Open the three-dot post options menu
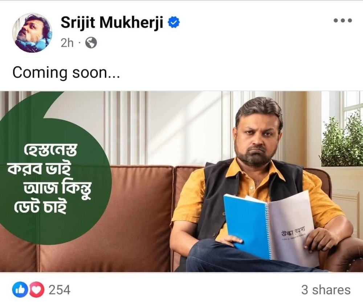Image resolution: width=363 pixels, height=304 pixels. pyautogui.click(x=343, y=20)
